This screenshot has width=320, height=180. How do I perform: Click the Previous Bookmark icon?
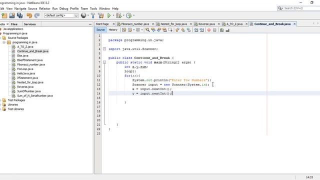coord(177,30)
